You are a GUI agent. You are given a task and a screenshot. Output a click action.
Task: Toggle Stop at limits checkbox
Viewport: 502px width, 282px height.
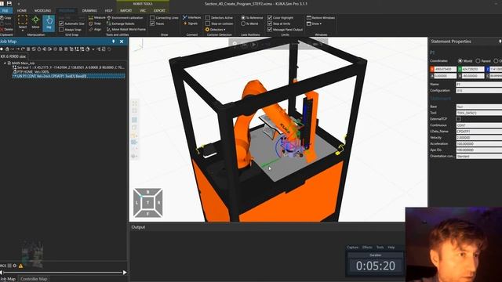click(270, 23)
